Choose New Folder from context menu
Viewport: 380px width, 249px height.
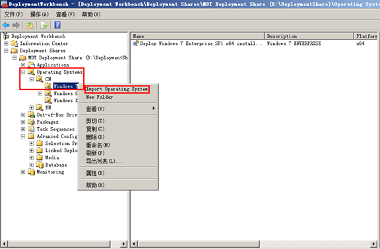coord(118,97)
